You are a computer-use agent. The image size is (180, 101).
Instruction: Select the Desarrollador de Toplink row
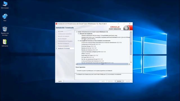[x=90, y=56]
